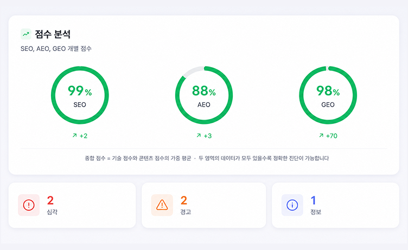408x250 pixels.
Task: Open the 경고 warnings card
Action: point(204,205)
